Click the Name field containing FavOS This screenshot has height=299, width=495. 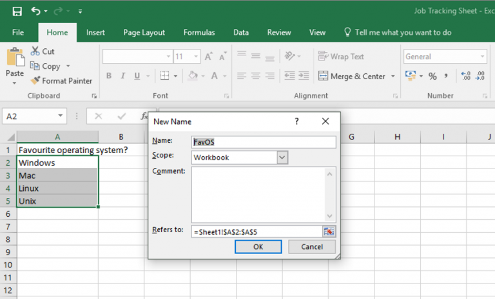click(x=264, y=142)
